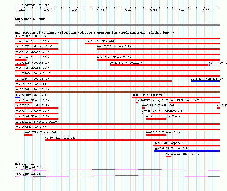The height and width of the screenshot is (191, 227).
Task: Click the nsv571323 (Cooper2011) label
Action: (x=32, y=63)
